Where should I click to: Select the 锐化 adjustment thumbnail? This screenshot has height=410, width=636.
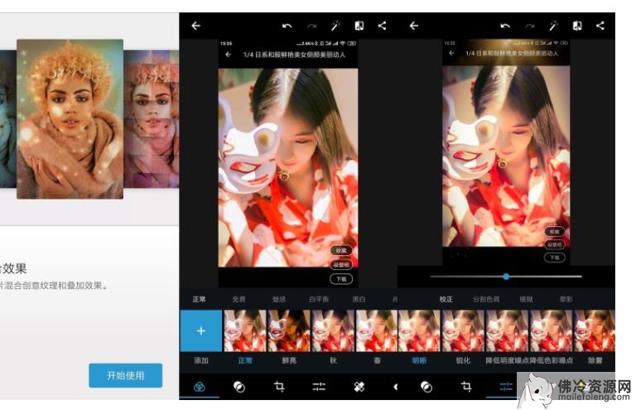coord(462,331)
